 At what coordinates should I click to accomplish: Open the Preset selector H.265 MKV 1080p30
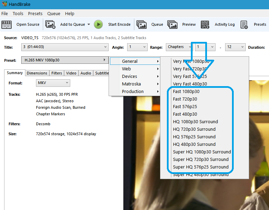pos(65,60)
